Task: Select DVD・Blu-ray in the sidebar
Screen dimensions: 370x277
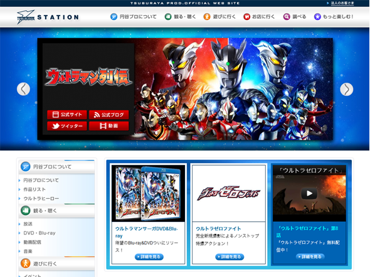Action: click(40, 233)
